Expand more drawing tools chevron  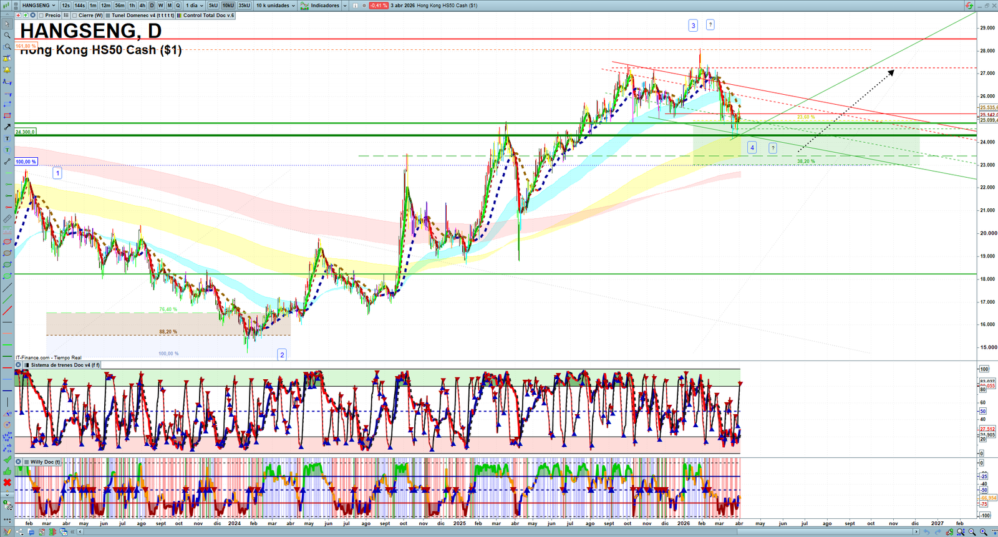point(7,494)
